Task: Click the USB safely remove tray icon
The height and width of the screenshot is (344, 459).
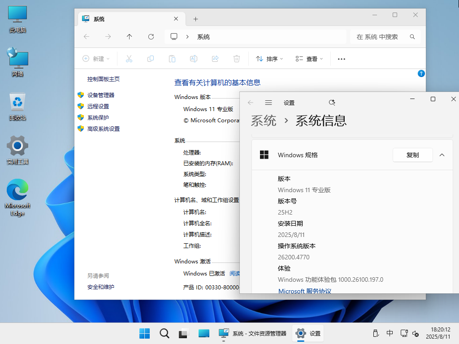Action: pyautogui.click(x=376, y=333)
